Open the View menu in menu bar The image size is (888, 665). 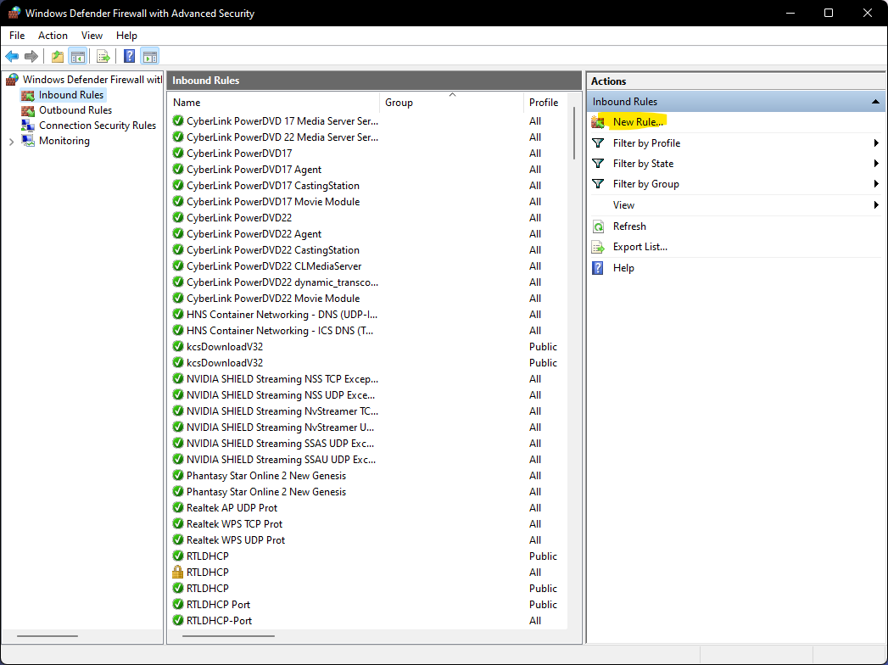point(92,36)
